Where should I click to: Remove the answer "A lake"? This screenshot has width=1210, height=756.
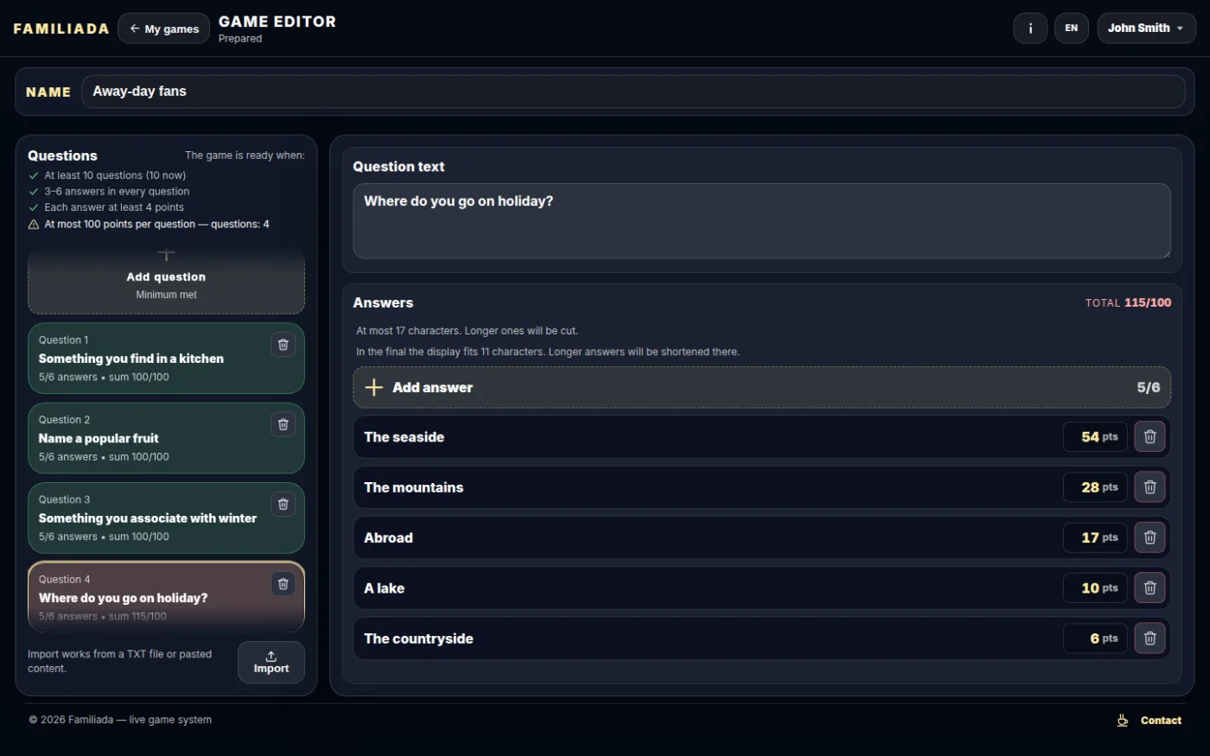click(1149, 588)
